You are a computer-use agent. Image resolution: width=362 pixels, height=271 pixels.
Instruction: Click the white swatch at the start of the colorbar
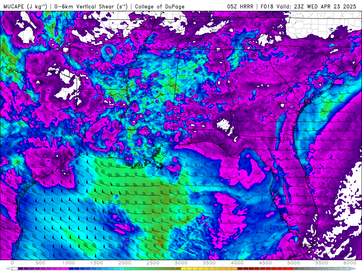click(15, 268)
